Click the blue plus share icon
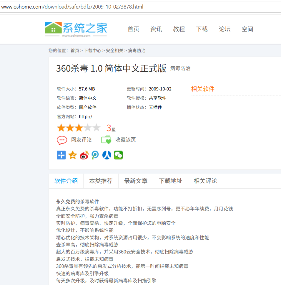Image resolution: width=281 pixels, height=285 pixels. (x=61, y=155)
